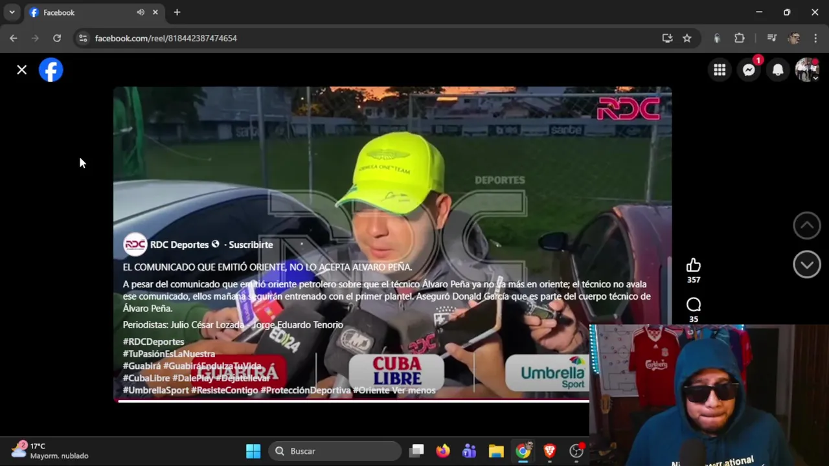
Task: Open Brave browser from taskbar
Action: (549, 451)
